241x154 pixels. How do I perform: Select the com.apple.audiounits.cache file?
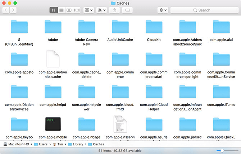tap(53, 59)
